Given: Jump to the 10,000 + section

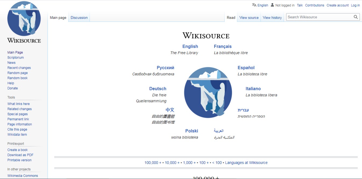Looking at the screenshot, I should click(x=172, y=163).
